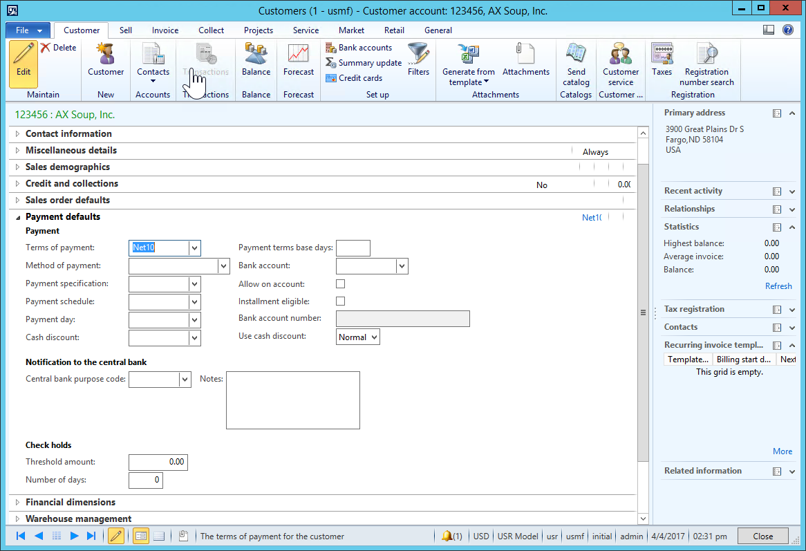Switch to the General ribbon tab
The image size is (806, 551).
pos(438,30)
